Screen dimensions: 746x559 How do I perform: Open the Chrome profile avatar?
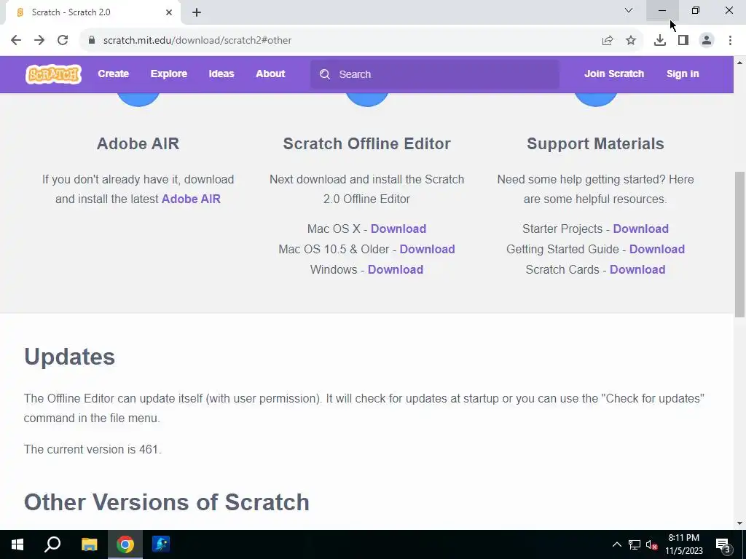[707, 41]
